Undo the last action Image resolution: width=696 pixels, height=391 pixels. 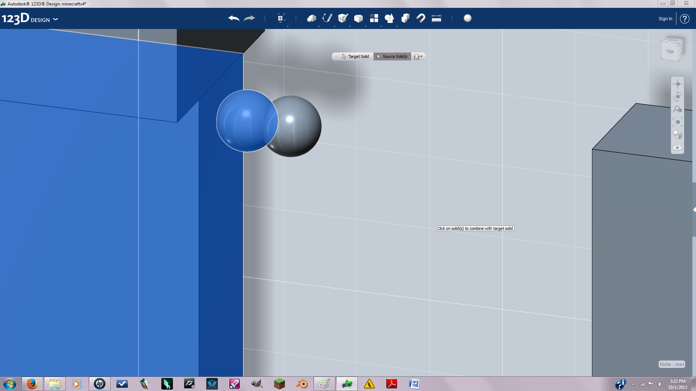coord(234,18)
